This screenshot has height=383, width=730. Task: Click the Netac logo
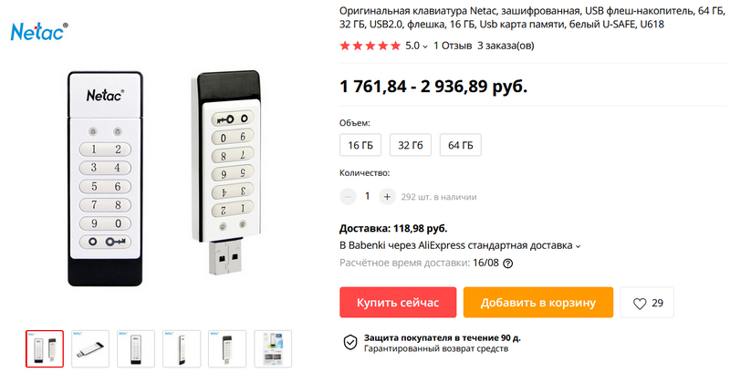(x=35, y=34)
